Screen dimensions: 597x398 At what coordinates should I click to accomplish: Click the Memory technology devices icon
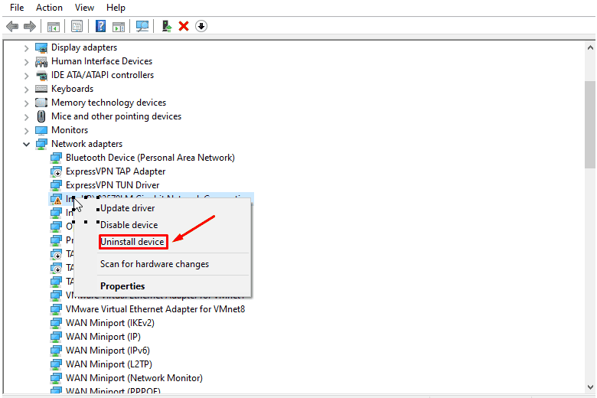(41, 103)
